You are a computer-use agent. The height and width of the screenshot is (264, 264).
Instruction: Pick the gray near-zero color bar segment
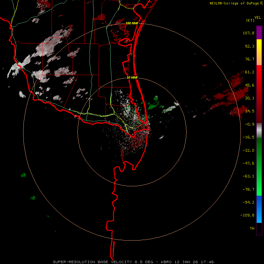click(259, 131)
